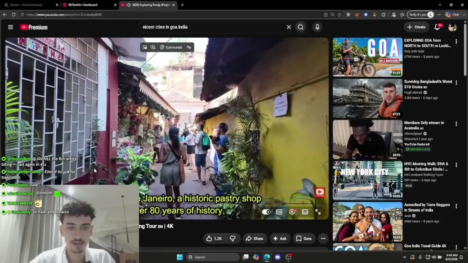Open options menu for Members Only stream
Image resolution: width=468 pixels, height=263 pixels.
456,124
